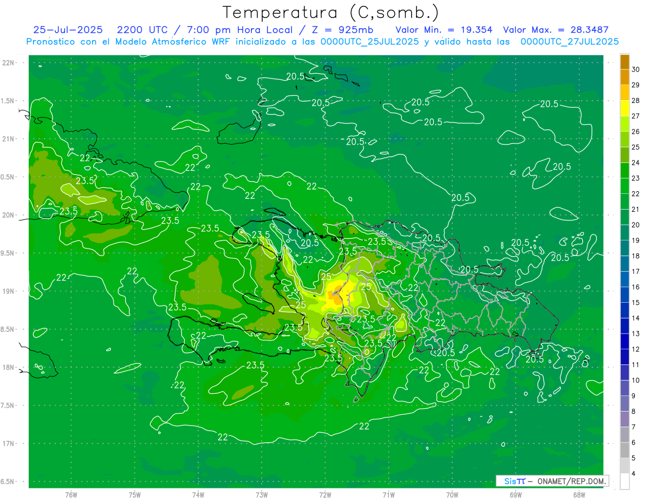Click the 0000UTC_27JUL2025 valid-until time

(570, 41)
